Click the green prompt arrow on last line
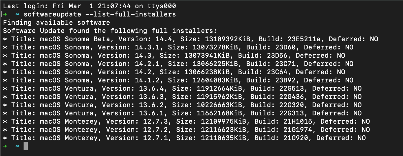Screen dimensions: 403x156 5,146
